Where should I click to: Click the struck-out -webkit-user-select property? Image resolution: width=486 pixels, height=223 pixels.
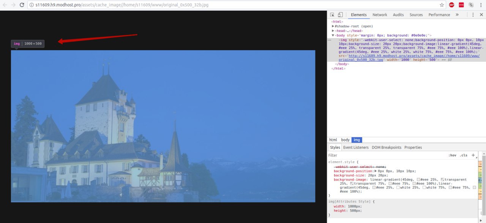pyautogui.click(x=360, y=167)
